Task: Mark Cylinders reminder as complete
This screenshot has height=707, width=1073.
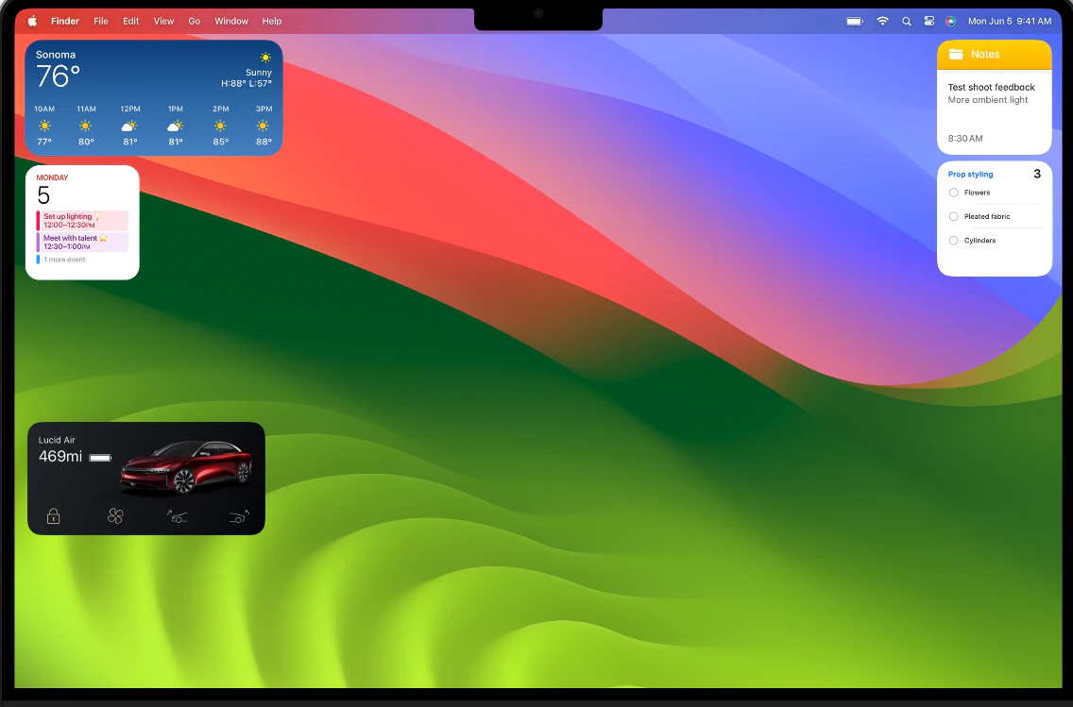Action: [953, 241]
